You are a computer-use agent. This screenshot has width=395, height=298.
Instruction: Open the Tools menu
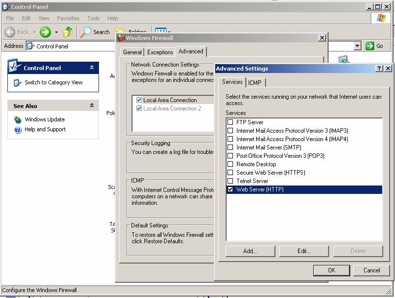click(x=94, y=18)
